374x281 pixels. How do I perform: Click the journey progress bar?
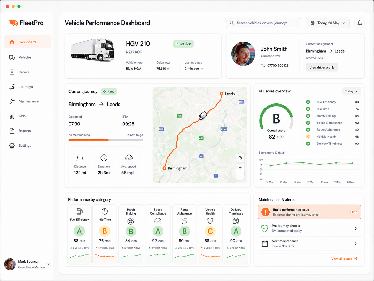(x=106, y=140)
